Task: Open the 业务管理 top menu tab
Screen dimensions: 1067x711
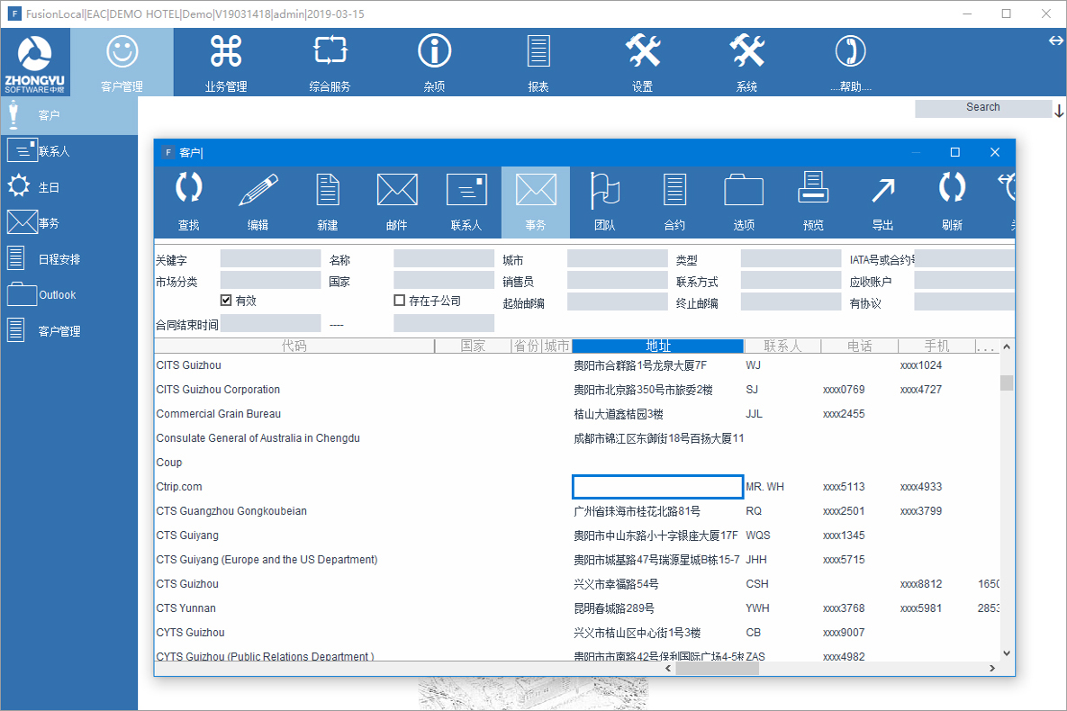Action: tap(226, 63)
